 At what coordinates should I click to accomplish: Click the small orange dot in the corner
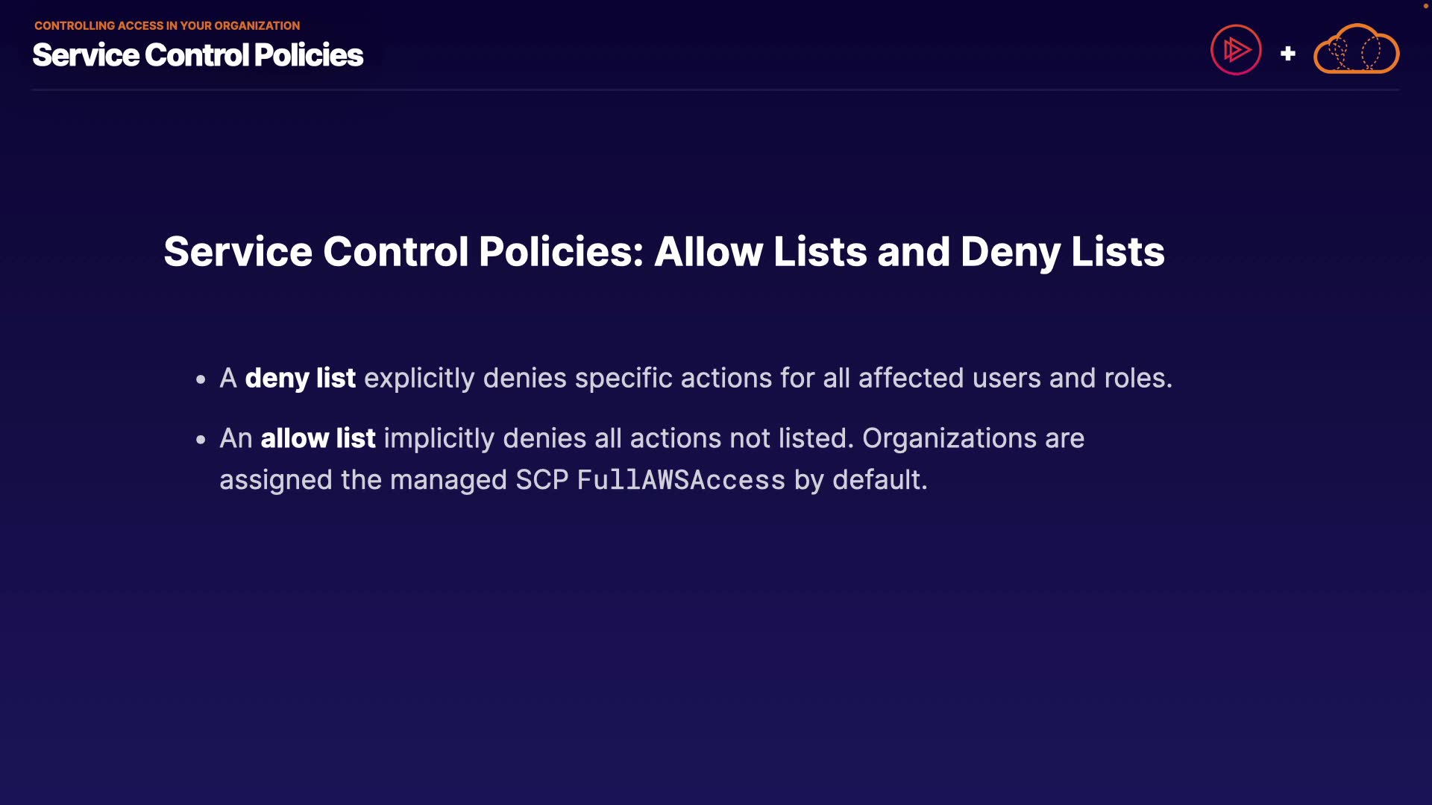coord(1426,6)
